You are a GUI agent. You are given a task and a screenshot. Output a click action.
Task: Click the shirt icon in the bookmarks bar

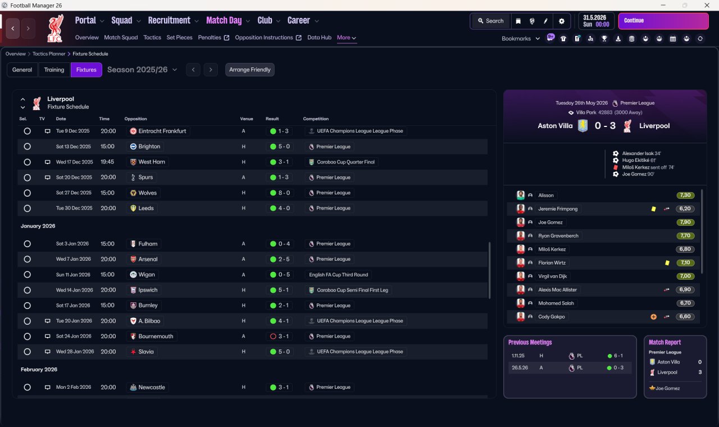pos(563,39)
